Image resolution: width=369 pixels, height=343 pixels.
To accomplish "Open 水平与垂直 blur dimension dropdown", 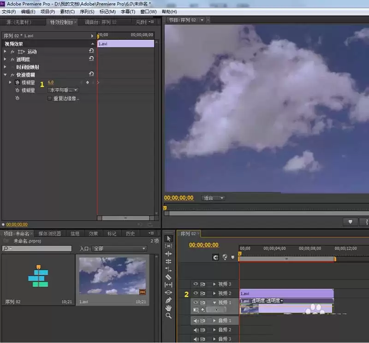I will [x=63, y=90].
